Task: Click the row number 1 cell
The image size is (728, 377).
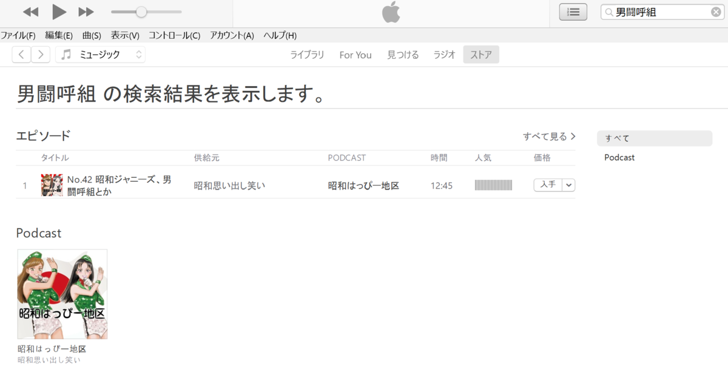Action: pyautogui.click(x=25, y=185)
